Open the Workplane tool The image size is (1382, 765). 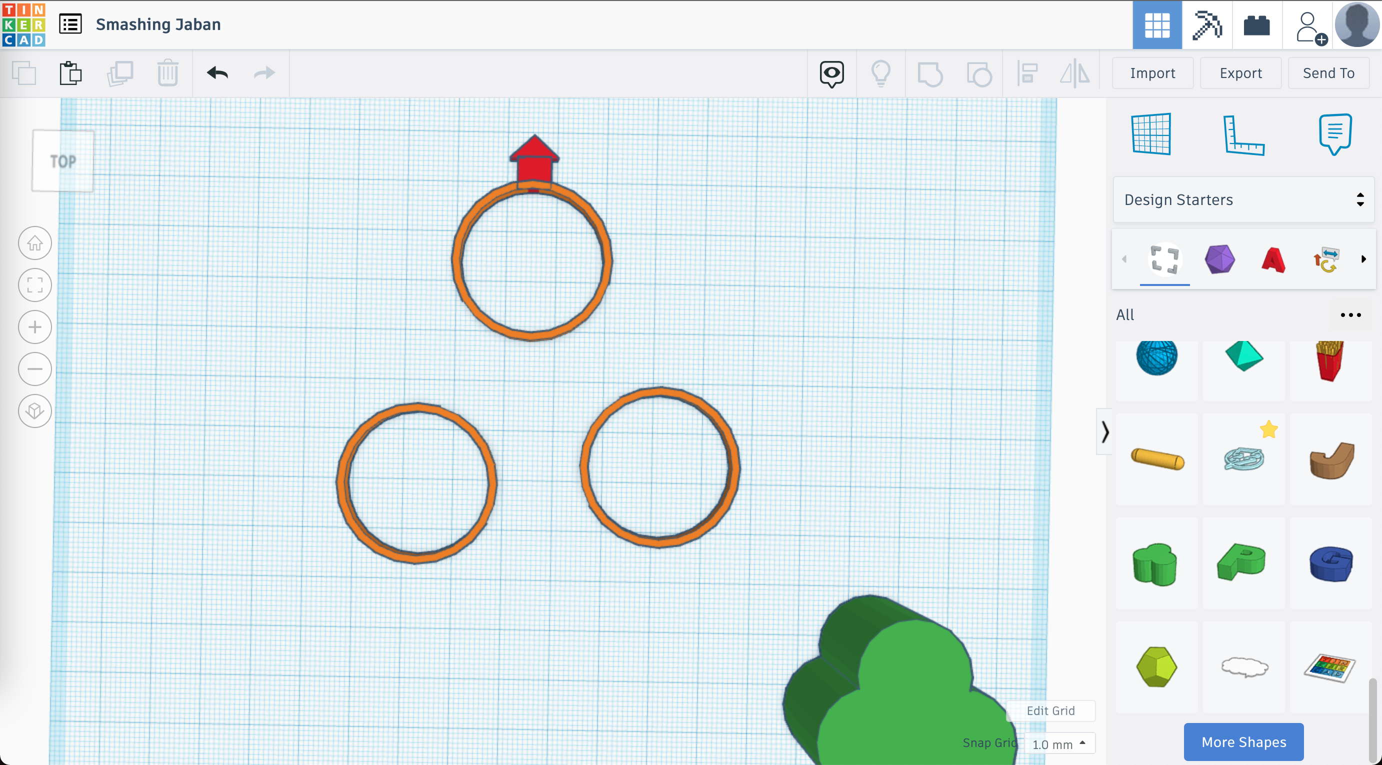[x=1151, y=134]
